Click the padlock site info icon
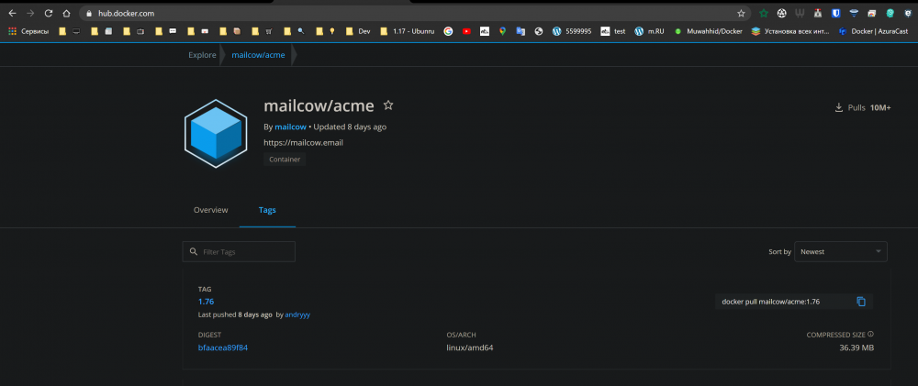918x386 pixels. point(89,13)
